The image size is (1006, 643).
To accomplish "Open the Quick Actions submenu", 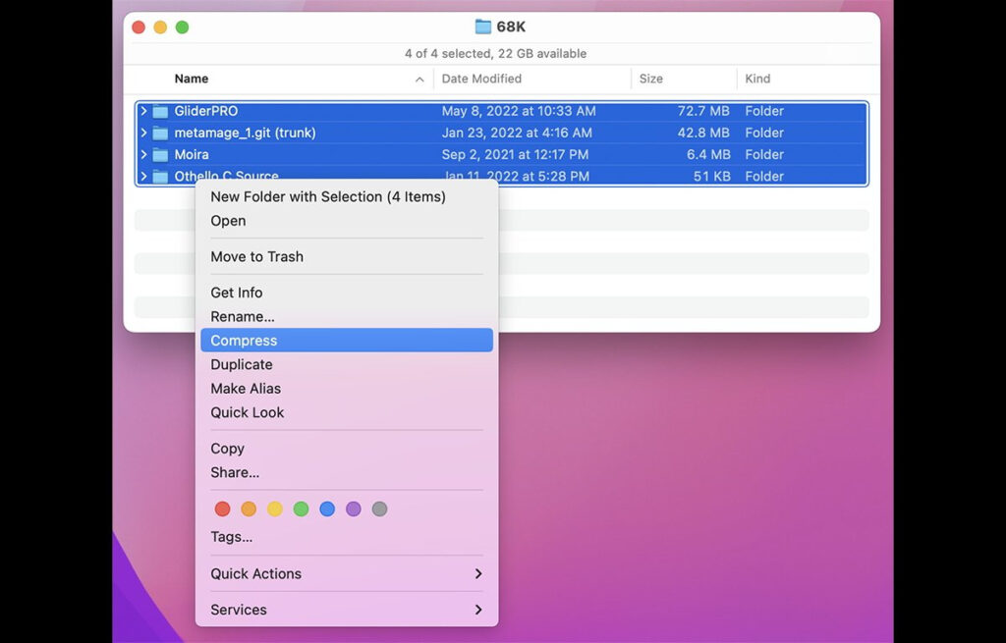I will click(x=346, y=574).
